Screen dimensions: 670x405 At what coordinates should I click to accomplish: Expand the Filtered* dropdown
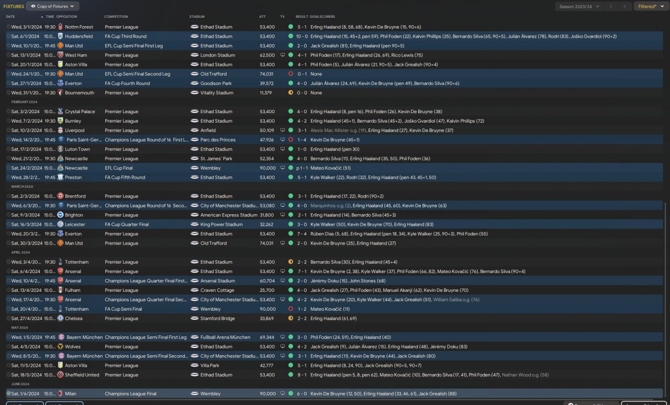click(x=651, y=6)
